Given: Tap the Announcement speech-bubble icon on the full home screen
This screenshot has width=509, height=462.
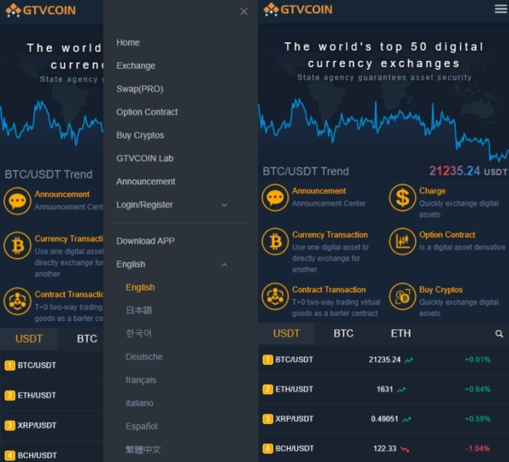Looking at the screenshot, I should [275, 198].
